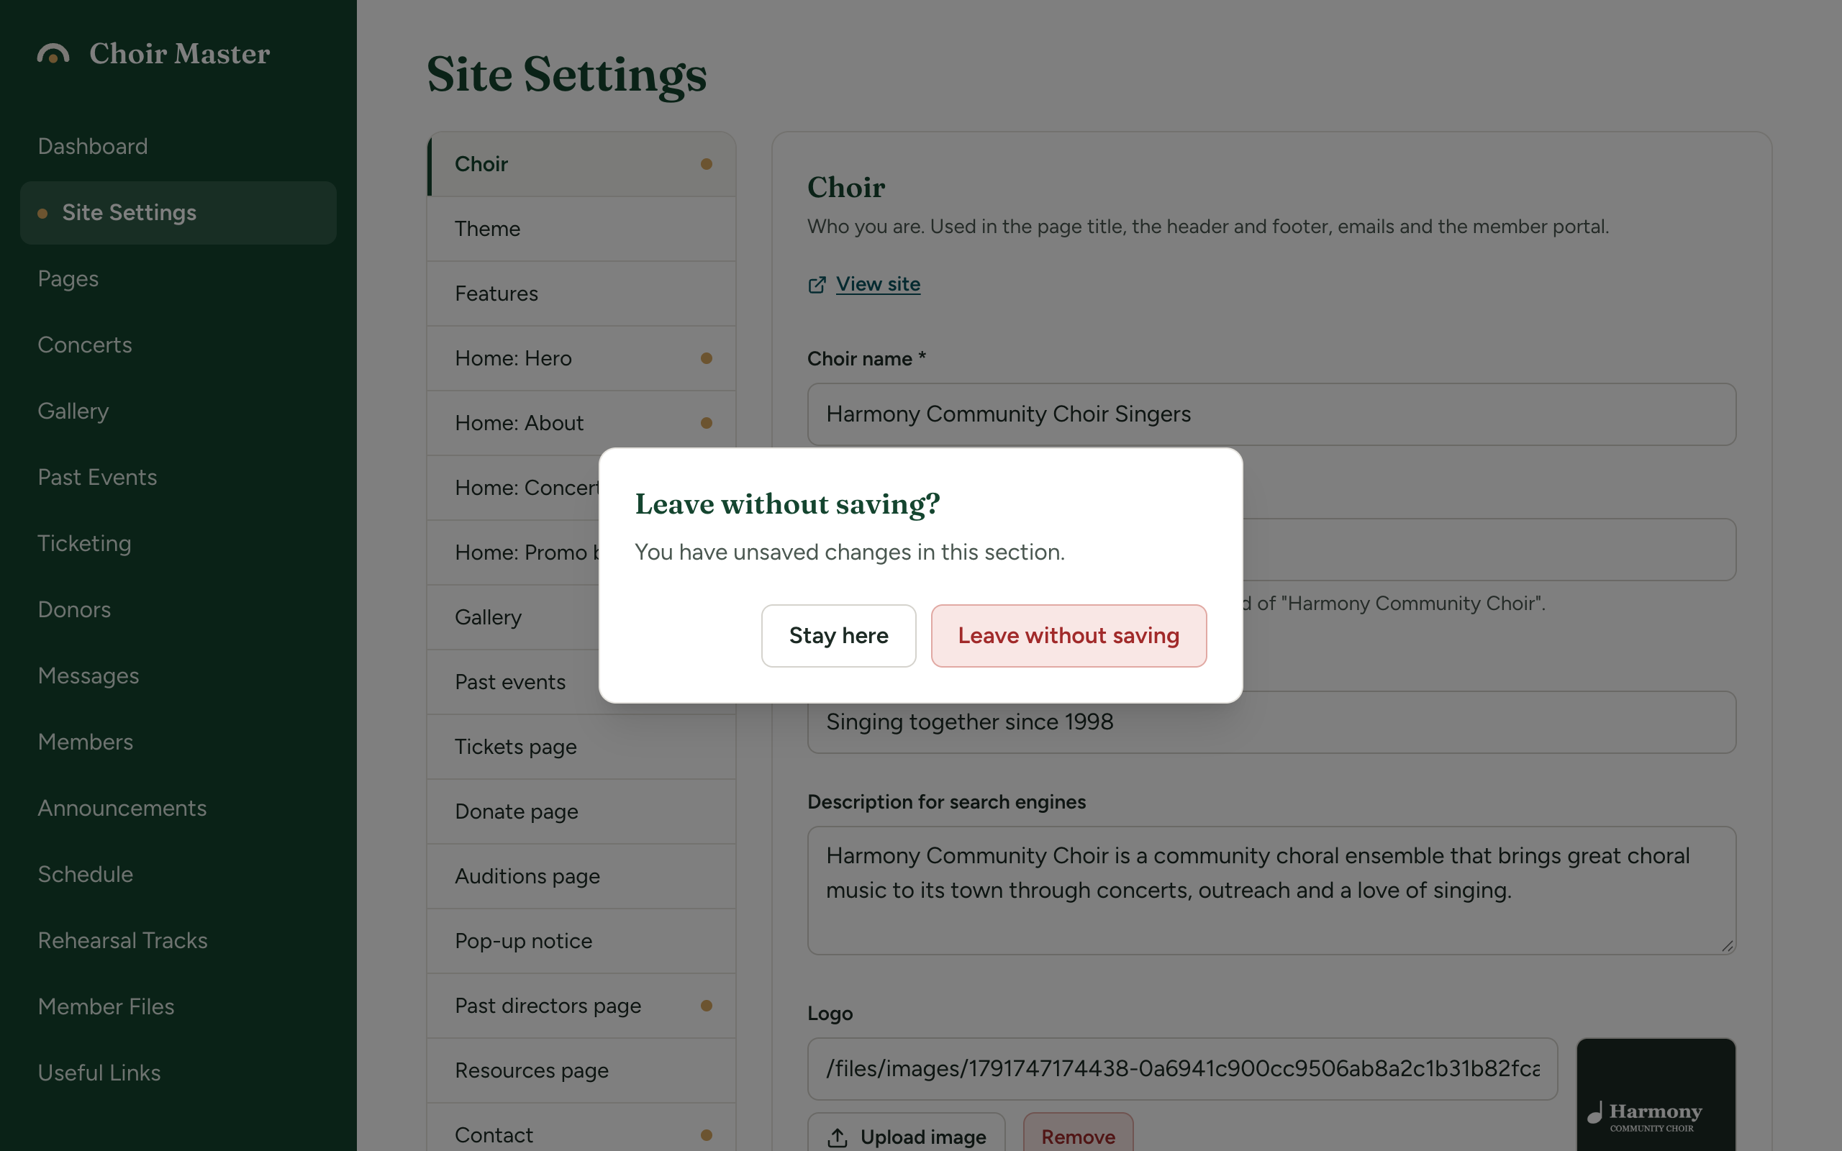Confirm Leave without saving

[x=1069, y=636]
